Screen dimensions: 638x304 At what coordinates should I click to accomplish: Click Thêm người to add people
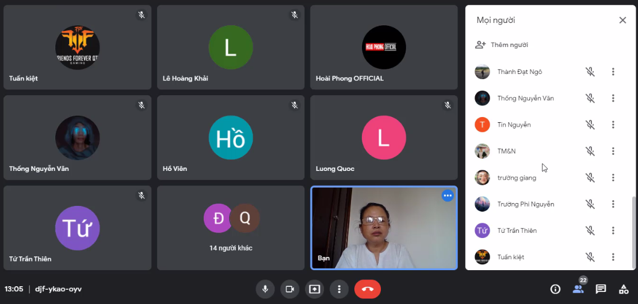coord(502,45)
